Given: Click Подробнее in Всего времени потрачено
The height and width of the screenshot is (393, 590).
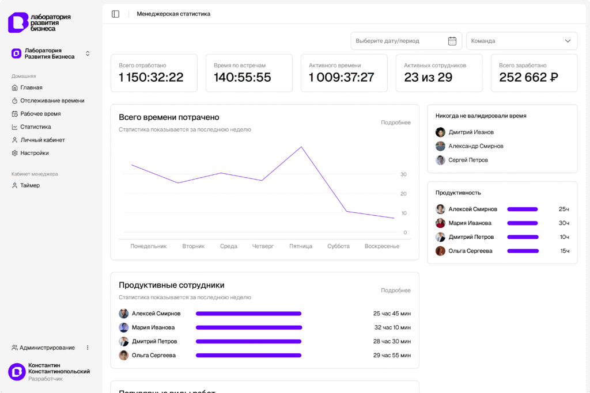Looking at the screenshot, I should click(x=395, y=123).
